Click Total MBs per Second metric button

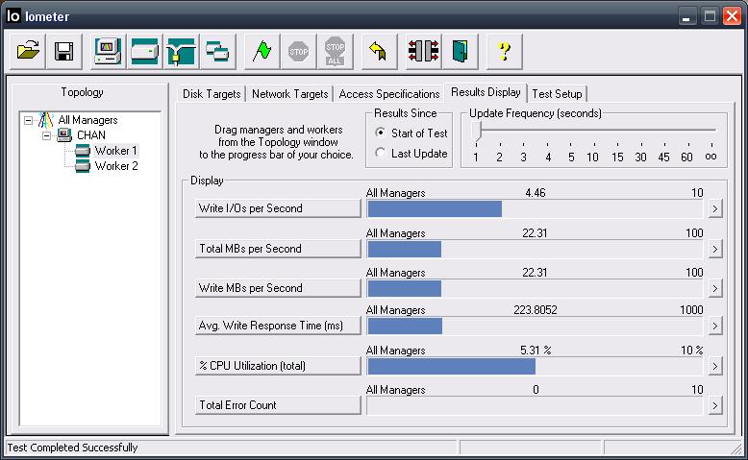[278, 249]
